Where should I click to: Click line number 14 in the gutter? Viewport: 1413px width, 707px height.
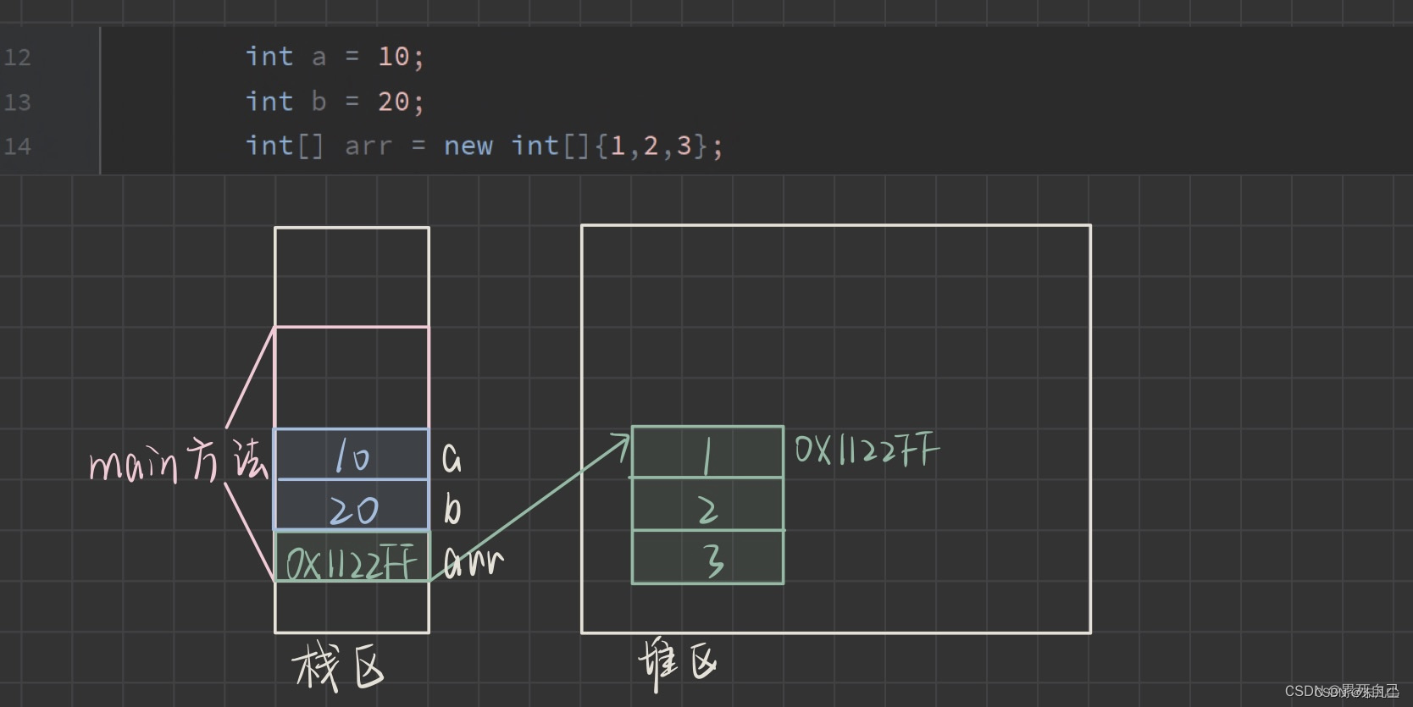click(x=17, y=146)
